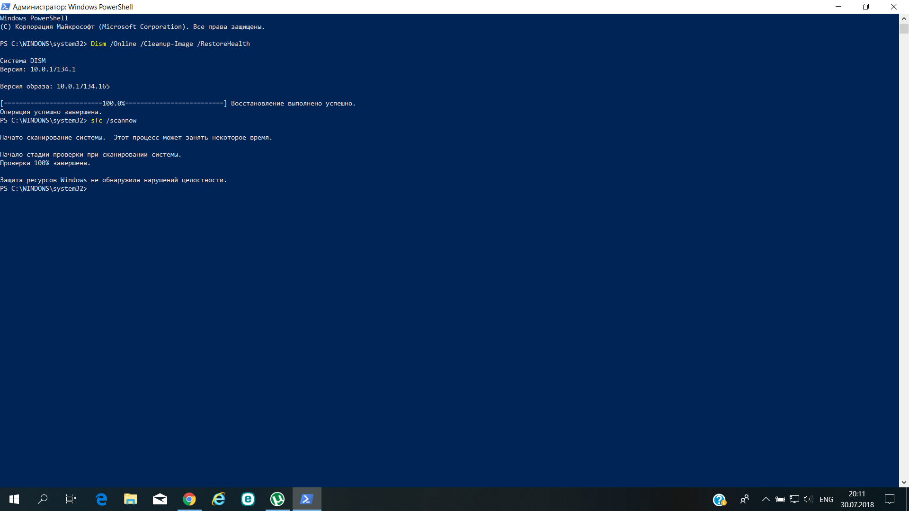Screen dimensions: 909x511
Task: Open network status tray icon
Action: 794,499
